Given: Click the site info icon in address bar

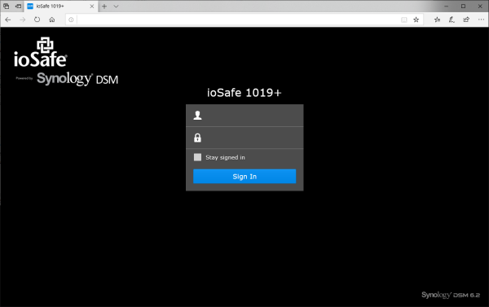Looking at the screenshot, I should point(71,20).
